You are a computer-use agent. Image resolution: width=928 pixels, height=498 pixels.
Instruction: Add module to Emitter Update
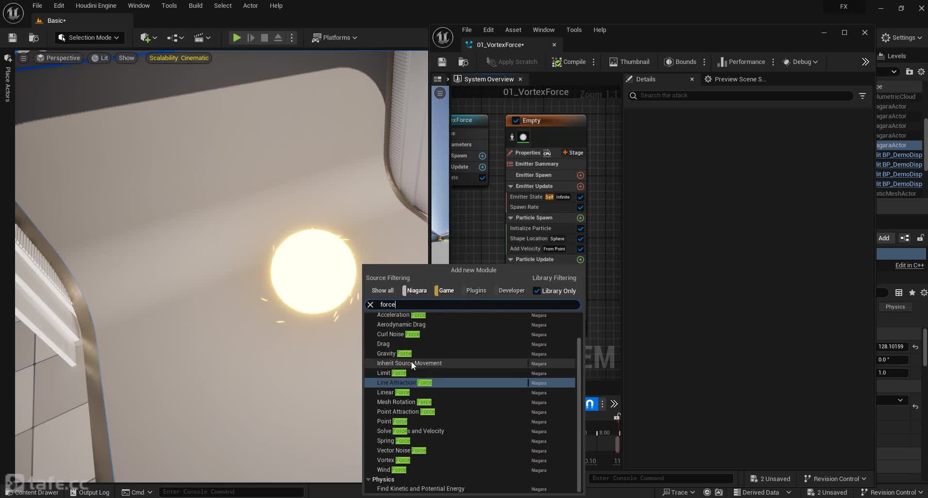580,187
